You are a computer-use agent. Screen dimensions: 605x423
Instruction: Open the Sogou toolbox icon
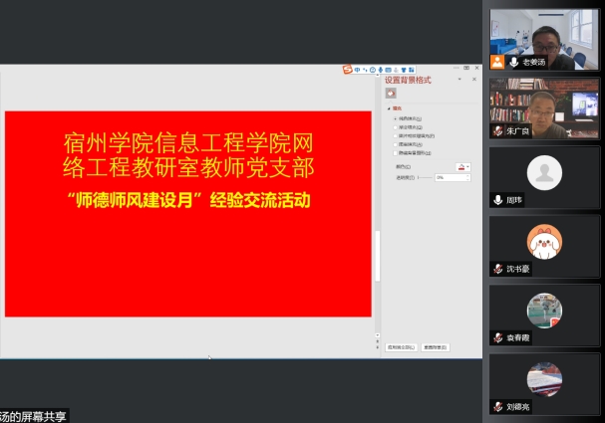coord(412,70)
